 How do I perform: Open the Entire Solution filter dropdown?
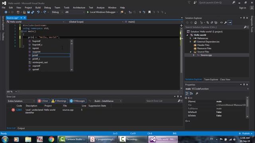tap(21, 101)
